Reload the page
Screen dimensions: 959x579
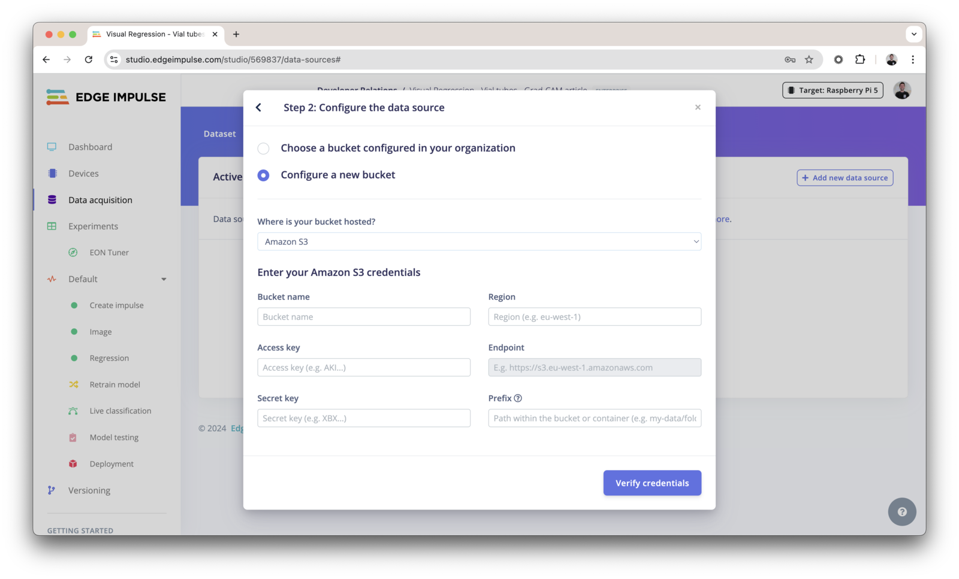point(89,59)
